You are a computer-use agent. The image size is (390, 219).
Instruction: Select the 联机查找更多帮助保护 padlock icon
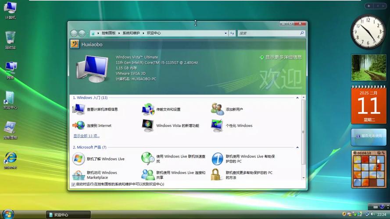coord(216,174)
